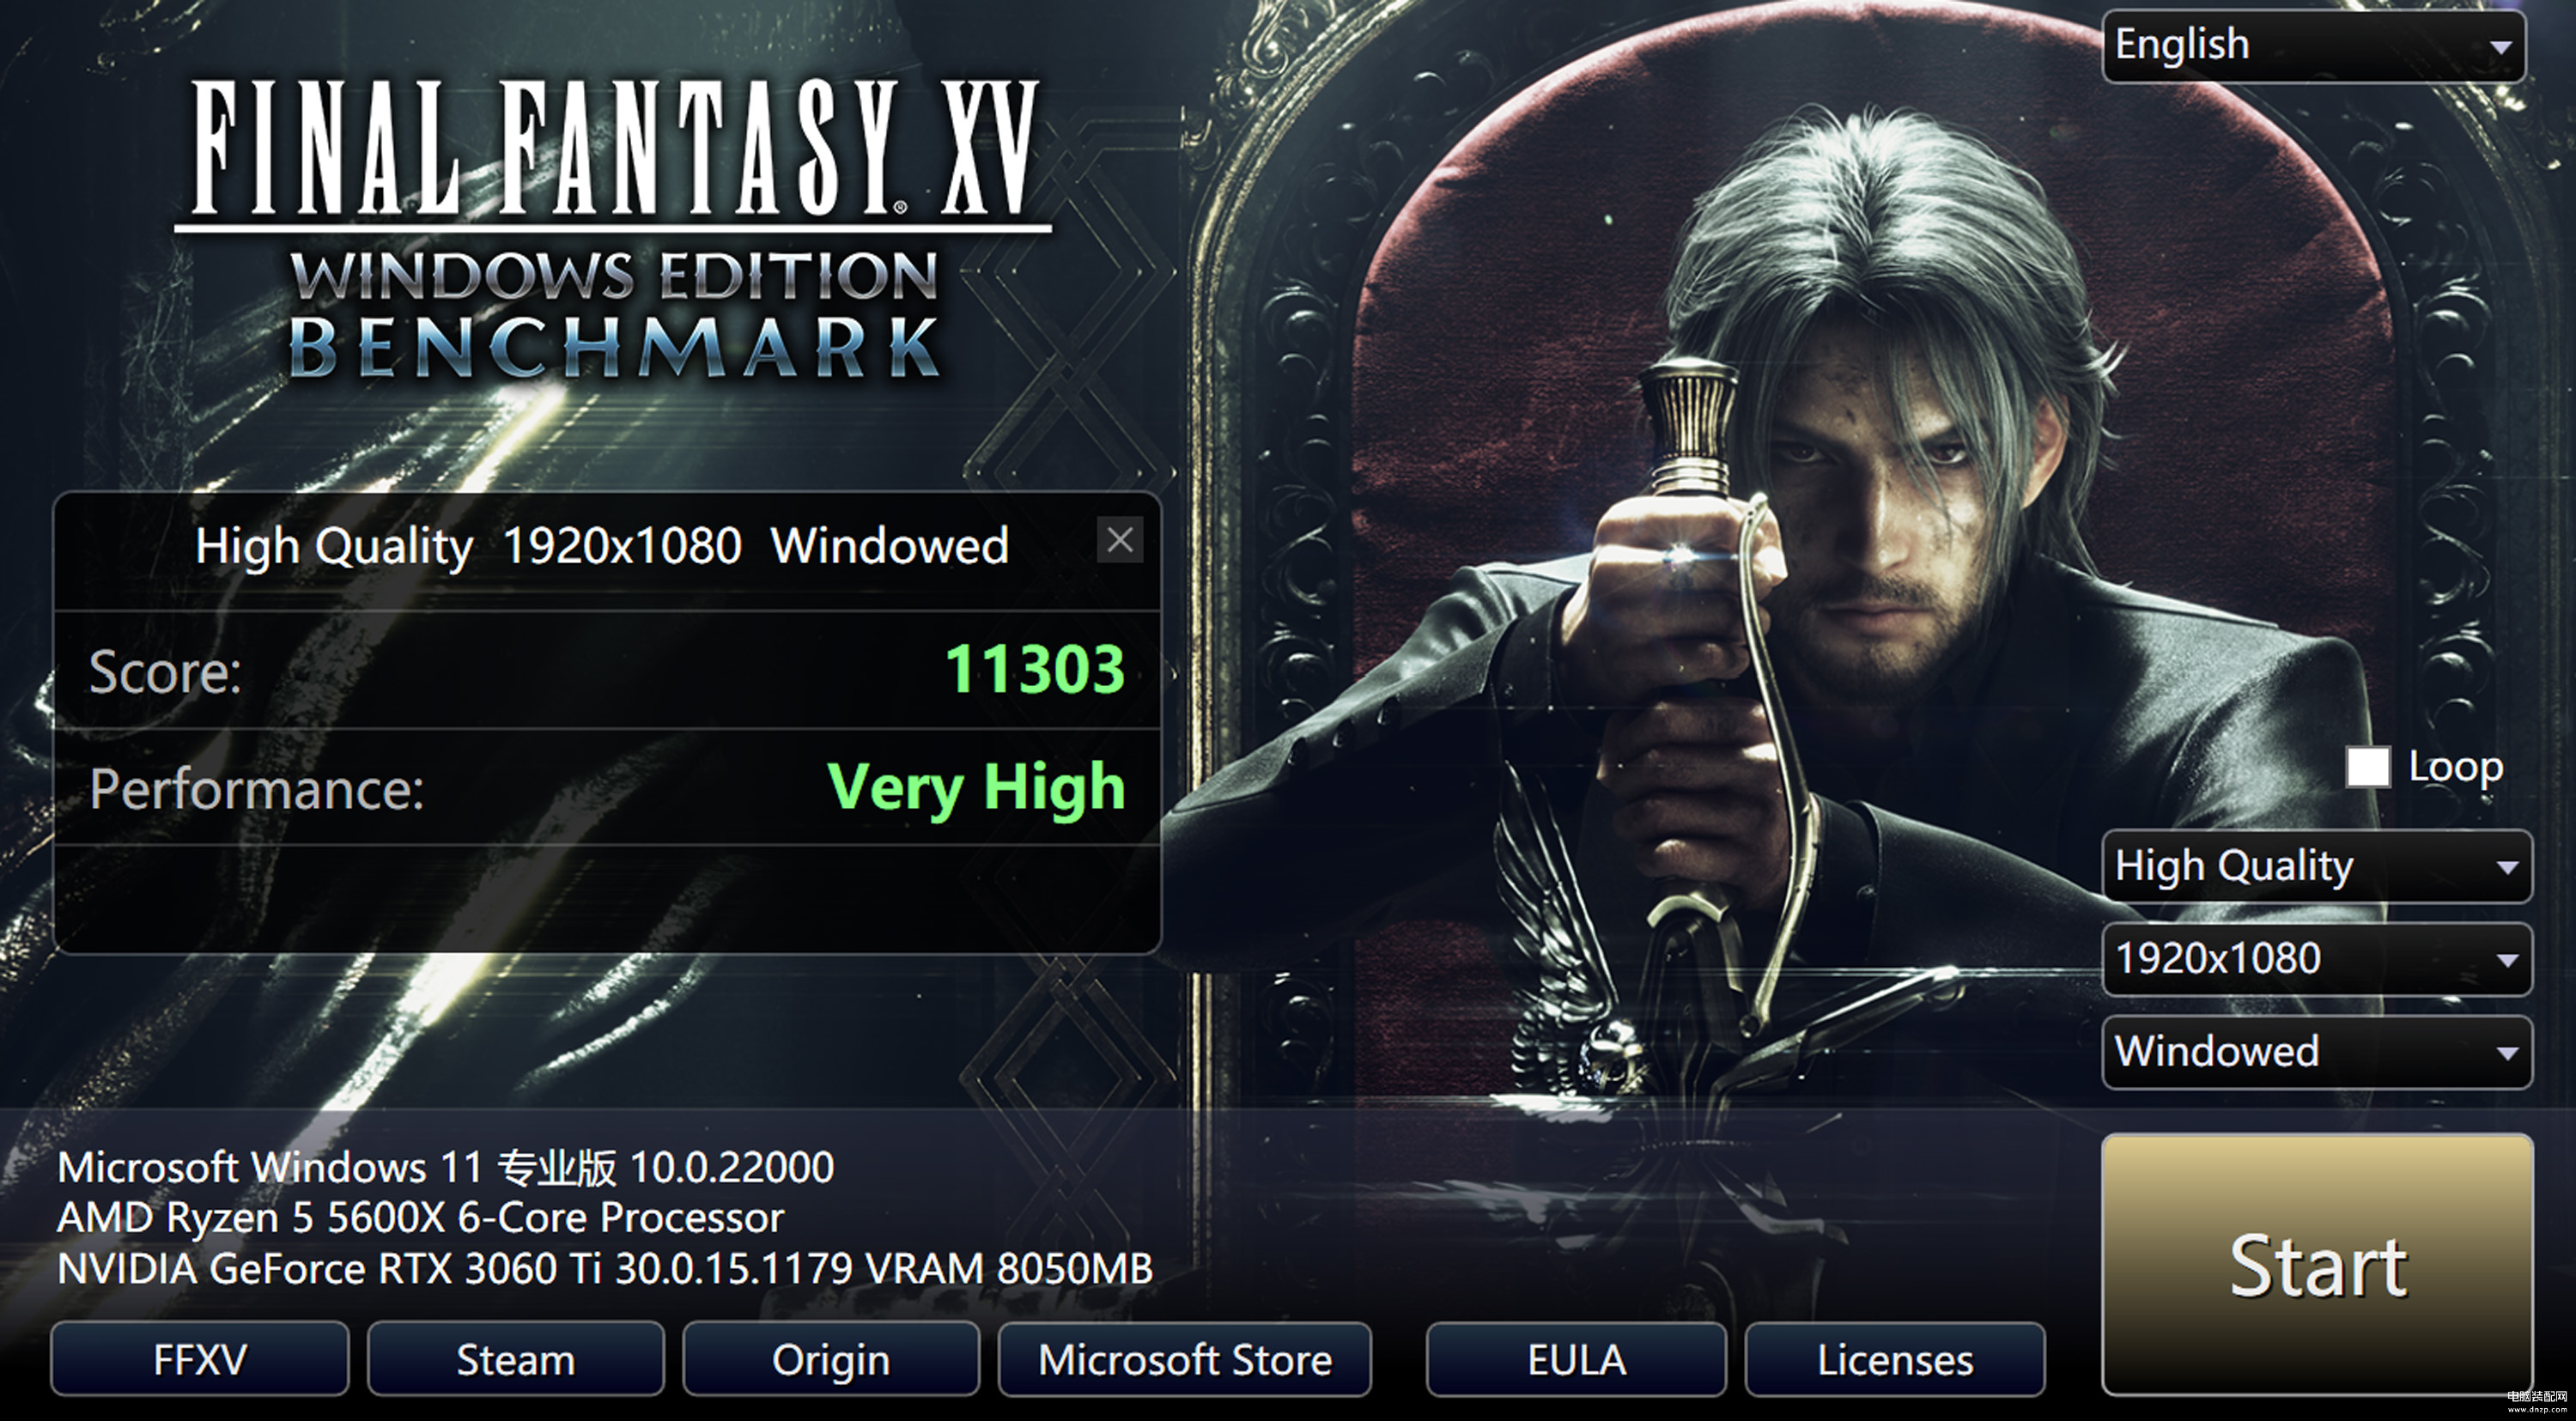Select the results header settings text

coord(602,547)
